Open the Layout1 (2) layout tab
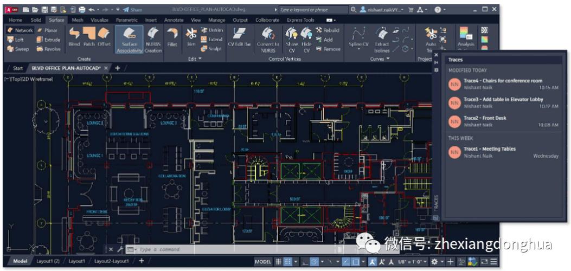 pyautogui.click(x=48, y=261)
